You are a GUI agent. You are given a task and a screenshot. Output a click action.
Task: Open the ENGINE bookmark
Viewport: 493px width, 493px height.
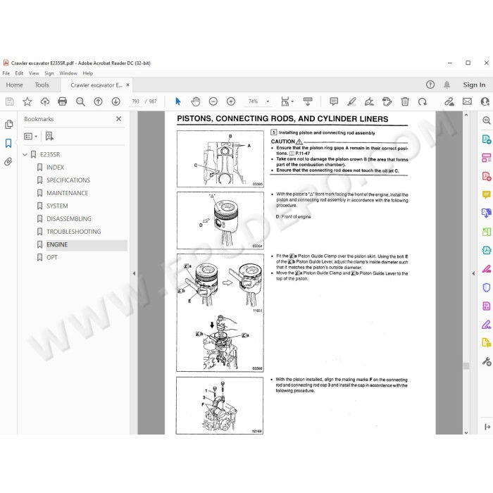click(x=57, y=244)
